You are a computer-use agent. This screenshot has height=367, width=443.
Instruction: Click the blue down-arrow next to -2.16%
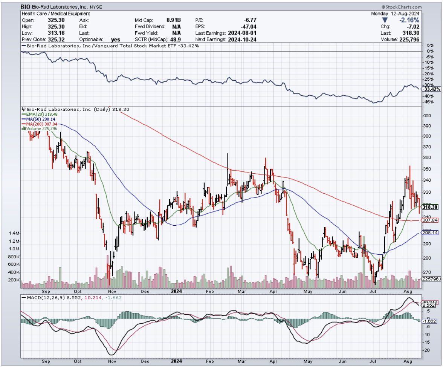[384, 20]
